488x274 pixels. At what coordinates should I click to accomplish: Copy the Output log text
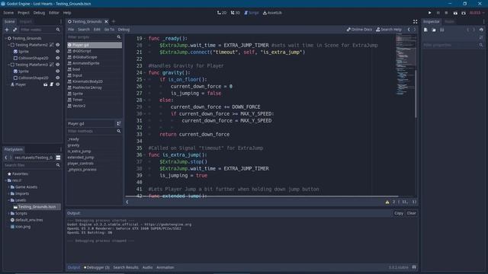pyautogui.click(x=399, y=213)
